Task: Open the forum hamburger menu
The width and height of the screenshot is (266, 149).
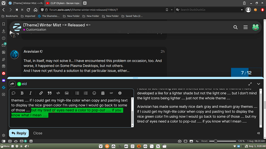Action: 246,27
